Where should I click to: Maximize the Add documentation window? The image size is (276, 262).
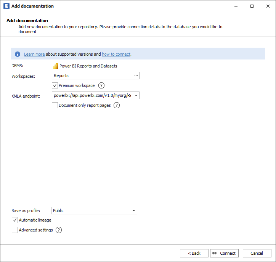252,6
